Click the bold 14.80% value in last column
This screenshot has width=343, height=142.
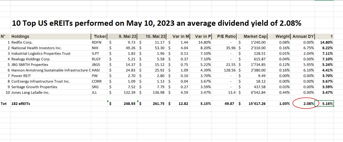(324, 42)
